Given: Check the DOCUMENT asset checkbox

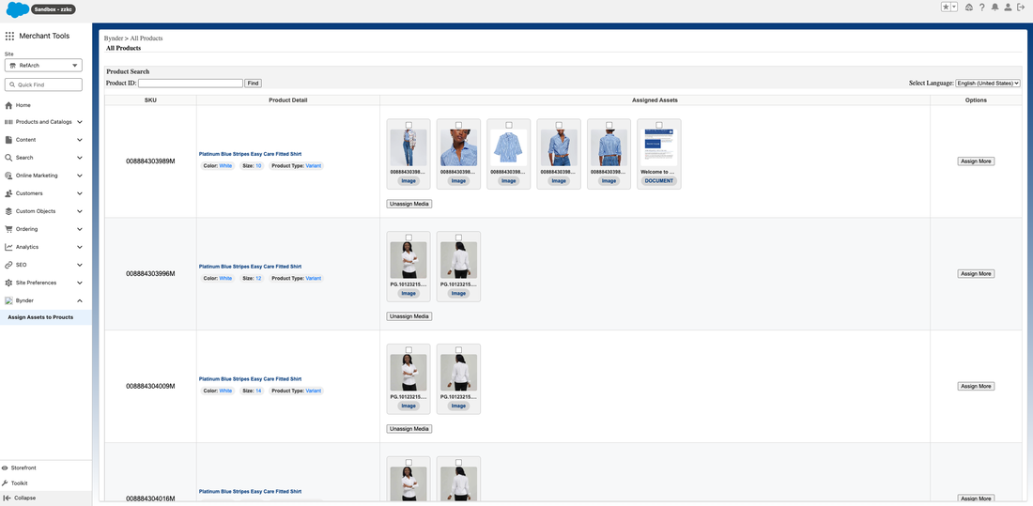Looking at the screenshot, I should click(659, 125).
